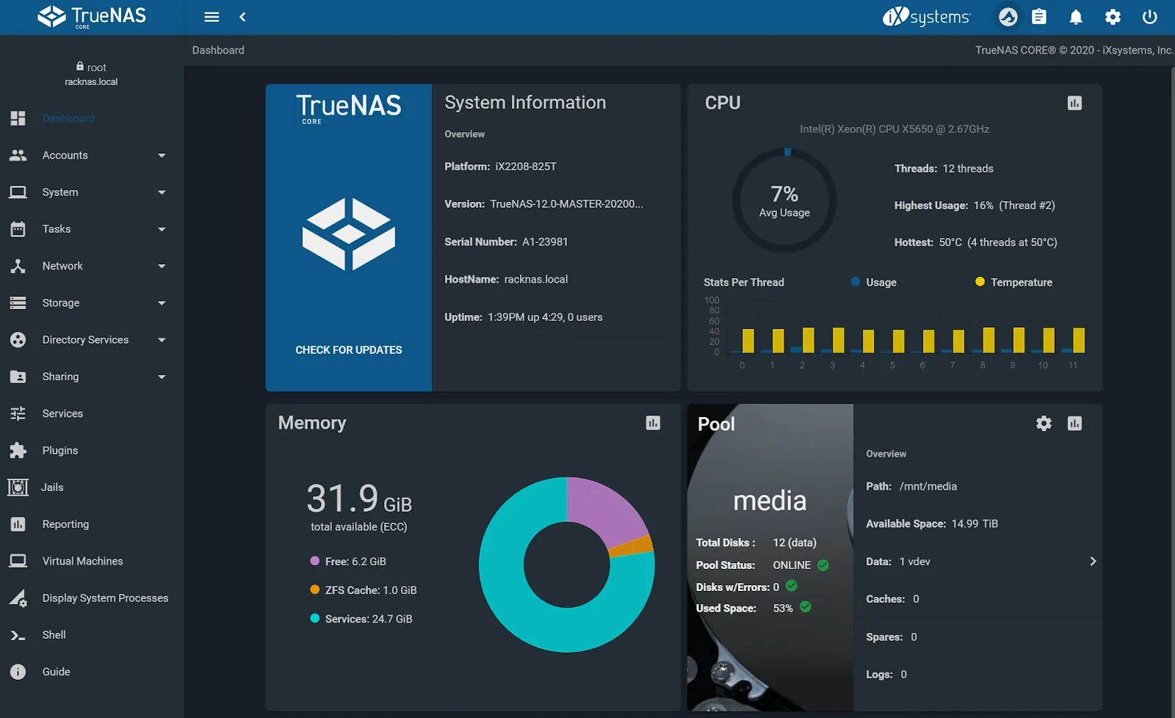Expand the Sharing menu arrow
The height and width of the screenshot is (718, 1175).
[162, 377]
